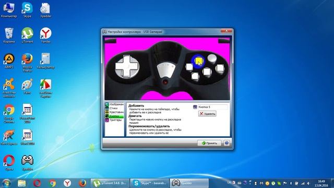Switch to the Skype taskbar window
The image size is (334, 188).
click(x=150, y=183)
